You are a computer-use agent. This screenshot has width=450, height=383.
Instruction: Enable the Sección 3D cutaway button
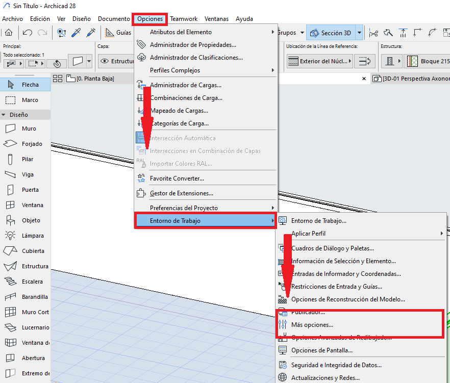[335, 32]
